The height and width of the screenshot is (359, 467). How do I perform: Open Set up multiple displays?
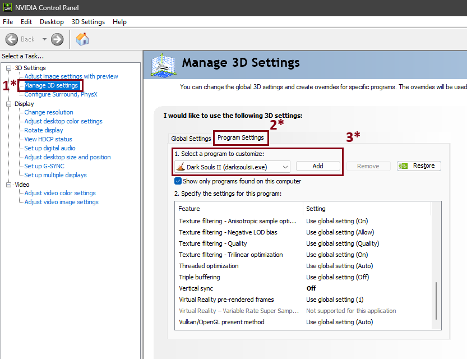click(x=56, y=175)
